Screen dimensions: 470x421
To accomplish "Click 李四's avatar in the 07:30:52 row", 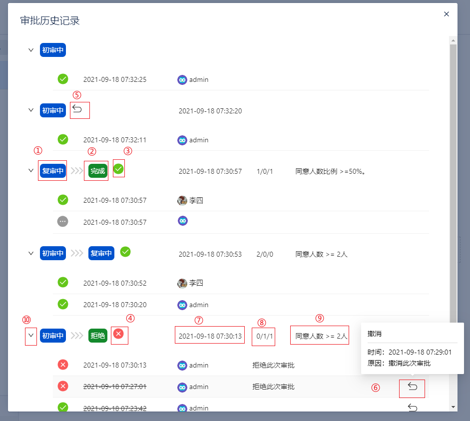I will click(x=182, y=283).
